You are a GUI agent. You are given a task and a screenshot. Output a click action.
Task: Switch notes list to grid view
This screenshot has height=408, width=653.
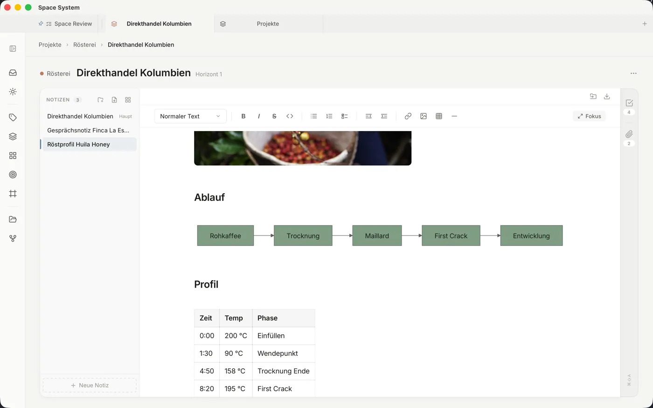[128, 100]
